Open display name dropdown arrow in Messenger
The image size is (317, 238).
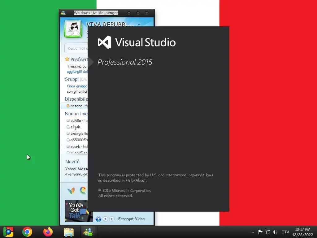click(139, 25)
